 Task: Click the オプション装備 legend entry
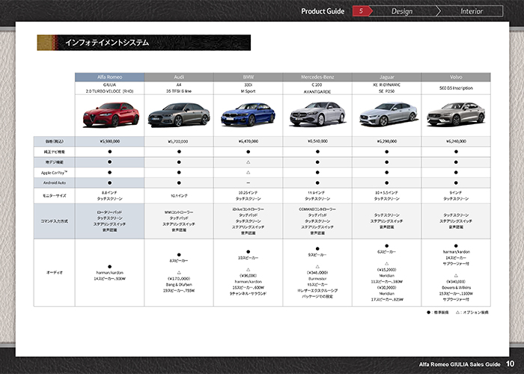(x=472, y=313)
